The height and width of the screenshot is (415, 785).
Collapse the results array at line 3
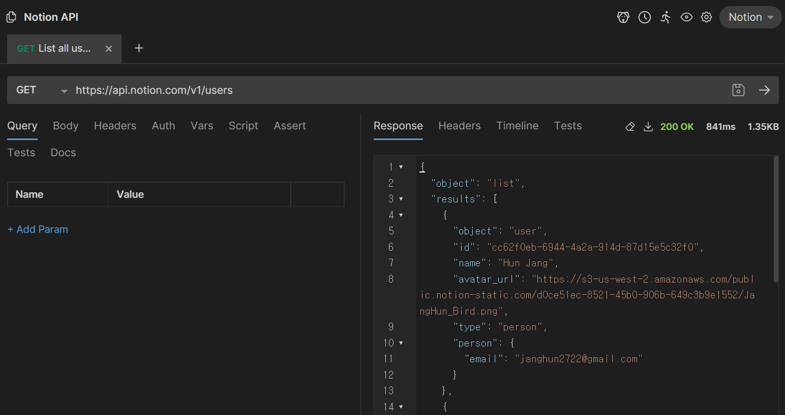401,199
